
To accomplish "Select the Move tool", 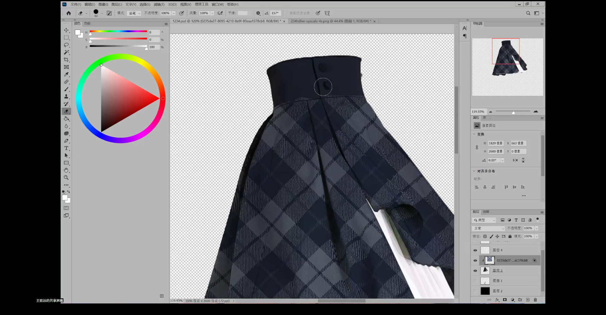I will click(66, 30).
